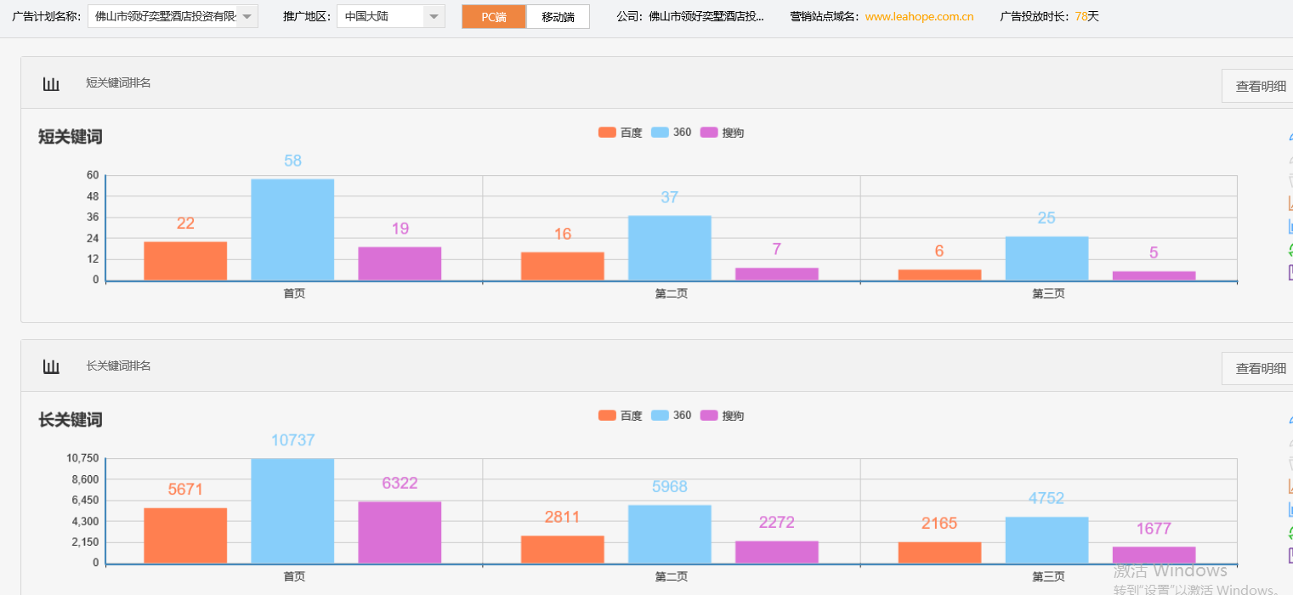Click 查看明细 in the 长关键词排名 panel
This screenshot has height=595, width=1293.
click(1260, 369)
